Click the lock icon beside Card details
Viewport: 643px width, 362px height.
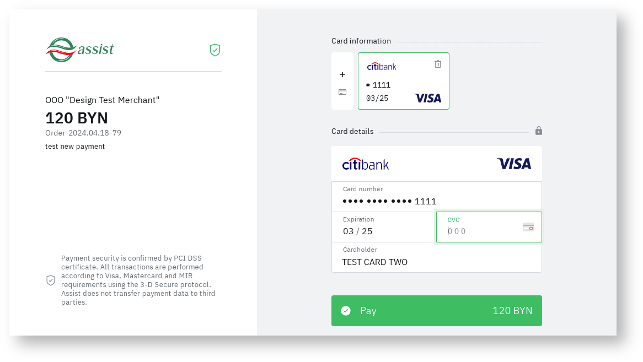click(x=539, y=131)
